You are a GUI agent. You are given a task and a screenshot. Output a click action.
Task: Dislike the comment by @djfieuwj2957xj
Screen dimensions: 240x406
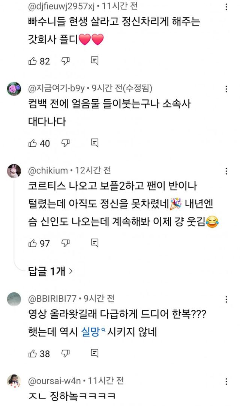tap(66, 61)
